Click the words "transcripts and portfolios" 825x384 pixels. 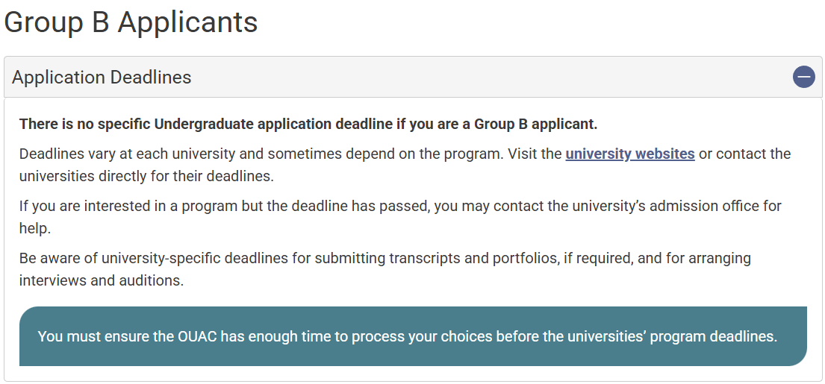click(x=467, y=259)
